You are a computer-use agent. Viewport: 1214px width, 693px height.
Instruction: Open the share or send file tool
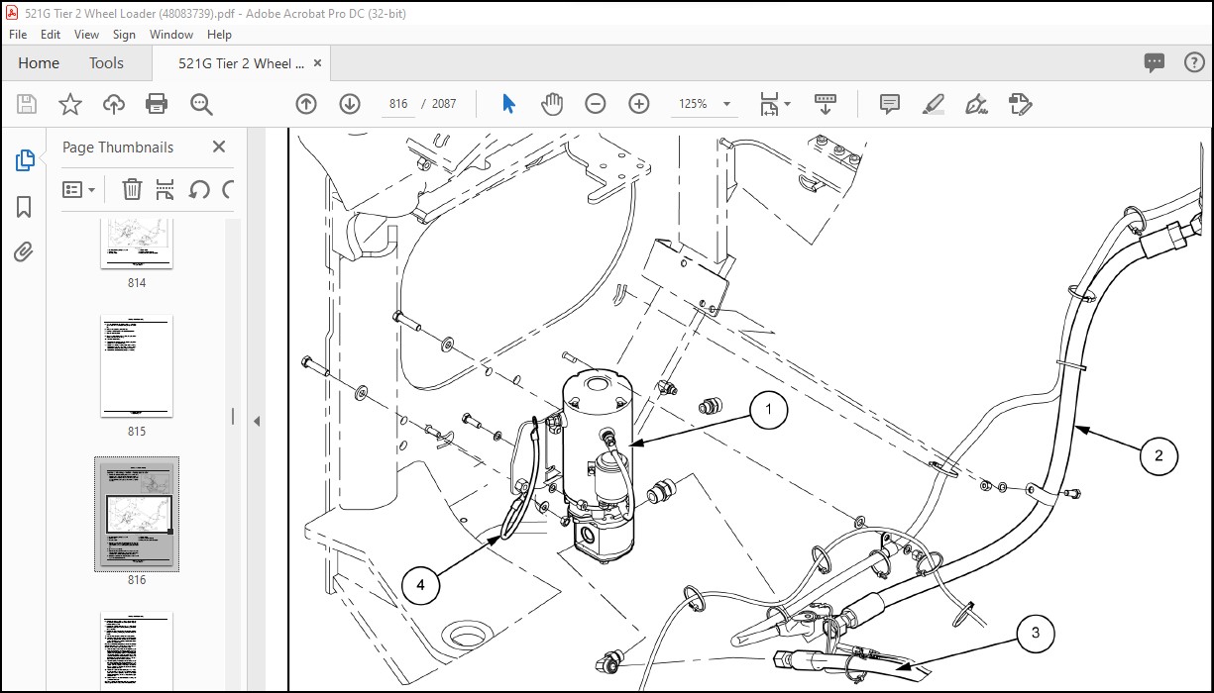(x=1021, y=104)
